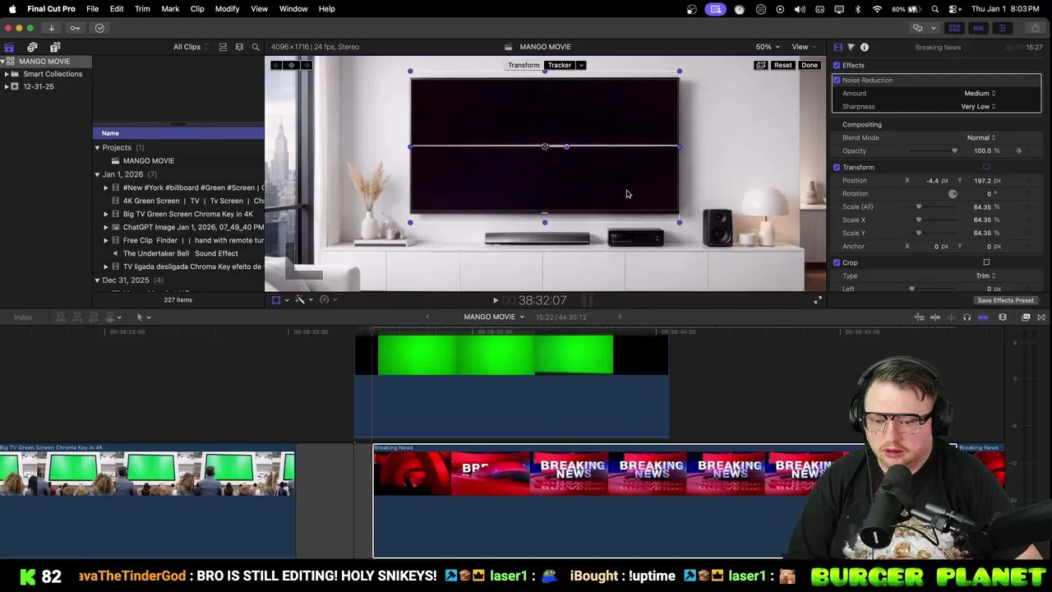Viewport: 1052px width, 592px height.
Task: Select Color inspector triangle icon
Action: (851, 47)
